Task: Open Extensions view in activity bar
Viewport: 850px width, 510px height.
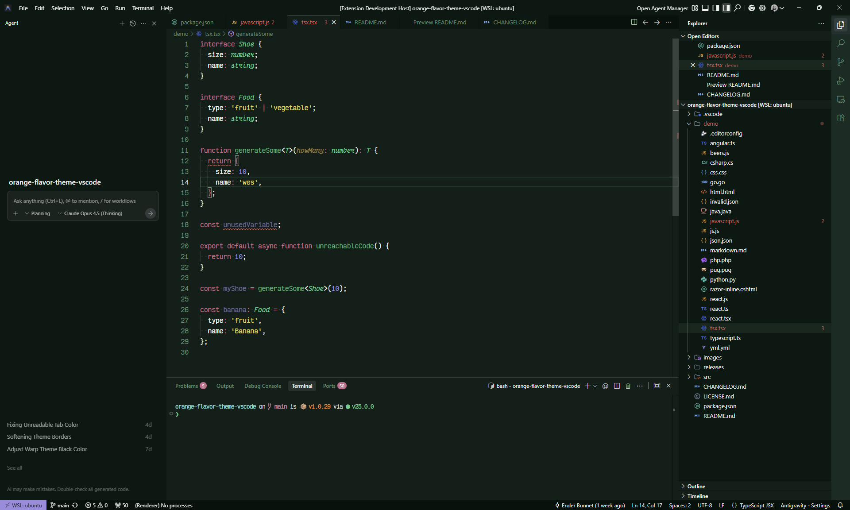Action: tap(840, 118)
